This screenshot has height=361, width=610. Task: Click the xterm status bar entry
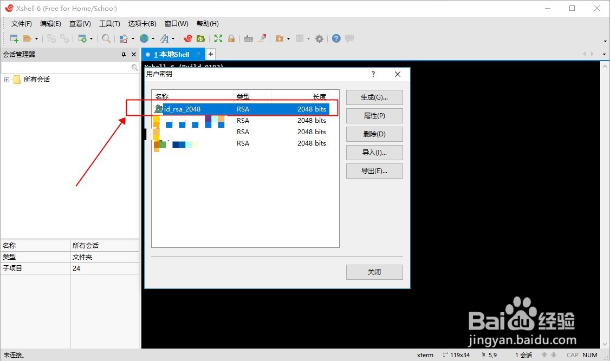[x=425, y=355]
